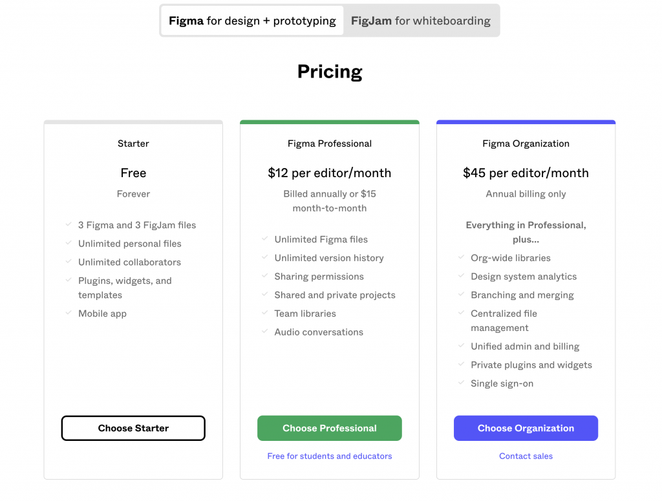Click checkmark beside Unlimited personal files

click(69, 243)
